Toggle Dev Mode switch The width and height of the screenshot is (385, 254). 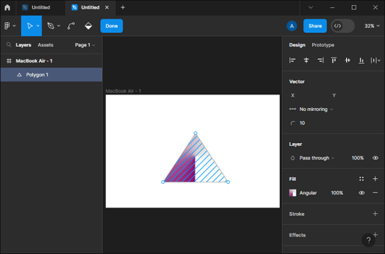[x=343, y=26]
